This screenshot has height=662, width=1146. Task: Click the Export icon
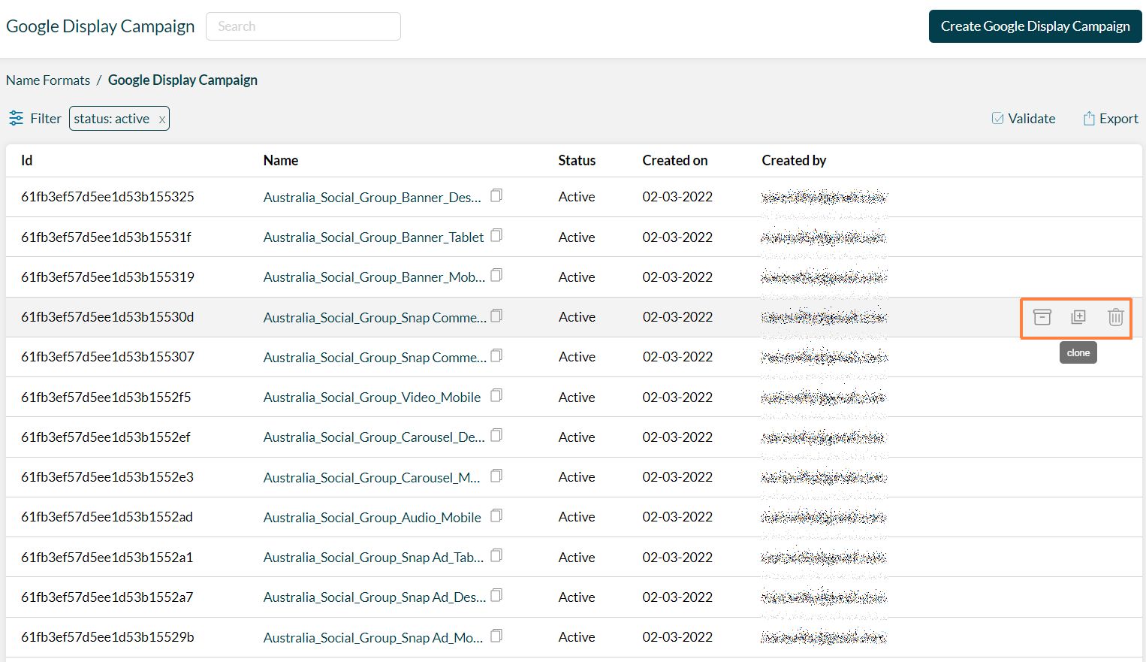(1090, 118)
